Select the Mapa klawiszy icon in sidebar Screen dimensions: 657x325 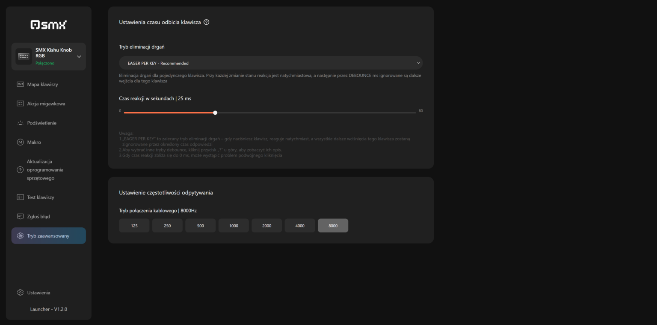click(x=20, y=84)
